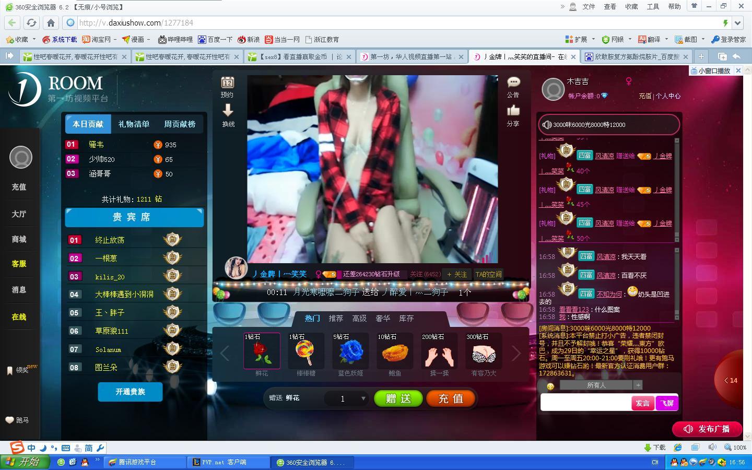Image resolution: width=752 pixels, height=470 pixels.
Task: Select the 奢华 gift category tab
Action: pyautogui.click(x=383, y=318)
